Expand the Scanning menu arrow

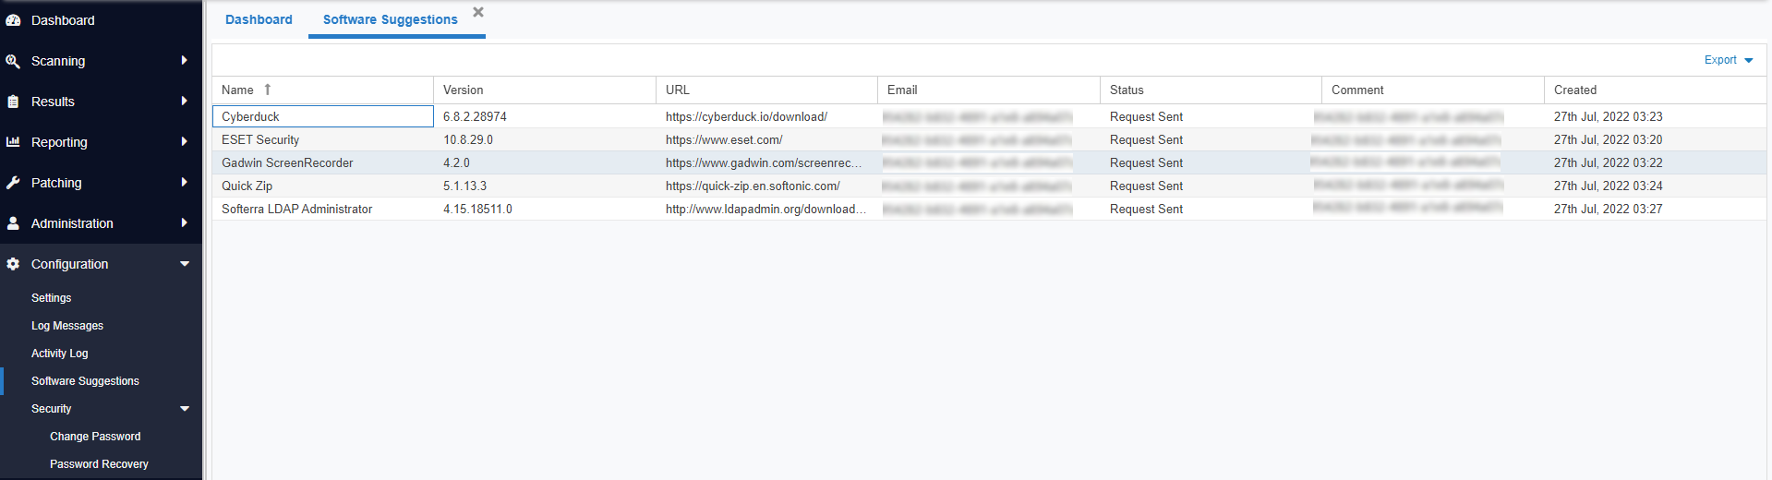point(185,61)
